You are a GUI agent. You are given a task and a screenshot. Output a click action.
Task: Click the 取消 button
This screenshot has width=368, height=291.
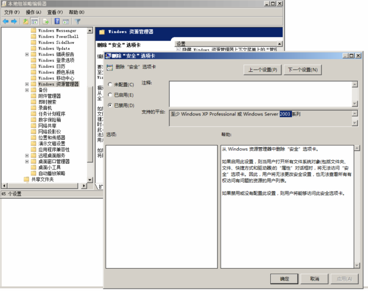[314, 279]
